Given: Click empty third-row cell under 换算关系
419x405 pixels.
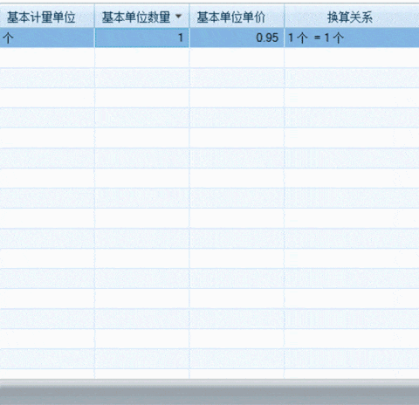Looking at the screenshot, I should pos(352,78).
